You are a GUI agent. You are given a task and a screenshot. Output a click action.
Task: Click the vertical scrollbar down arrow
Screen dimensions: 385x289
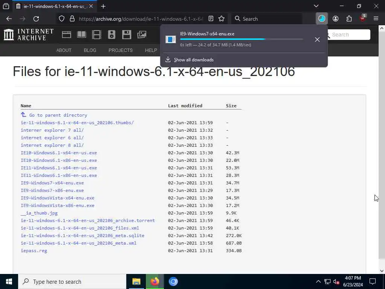click(x=382, y=271)
